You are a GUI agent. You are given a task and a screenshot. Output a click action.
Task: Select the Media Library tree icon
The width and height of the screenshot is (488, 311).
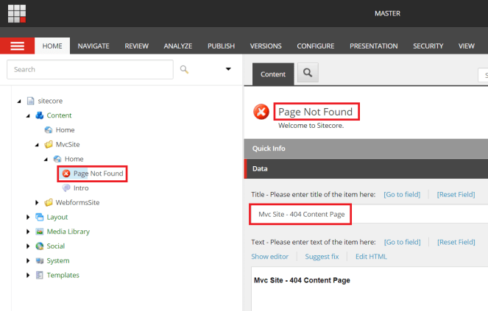40,232
